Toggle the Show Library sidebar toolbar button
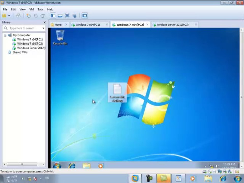Viewport: 244px width, 183px height. coord(53,16)
